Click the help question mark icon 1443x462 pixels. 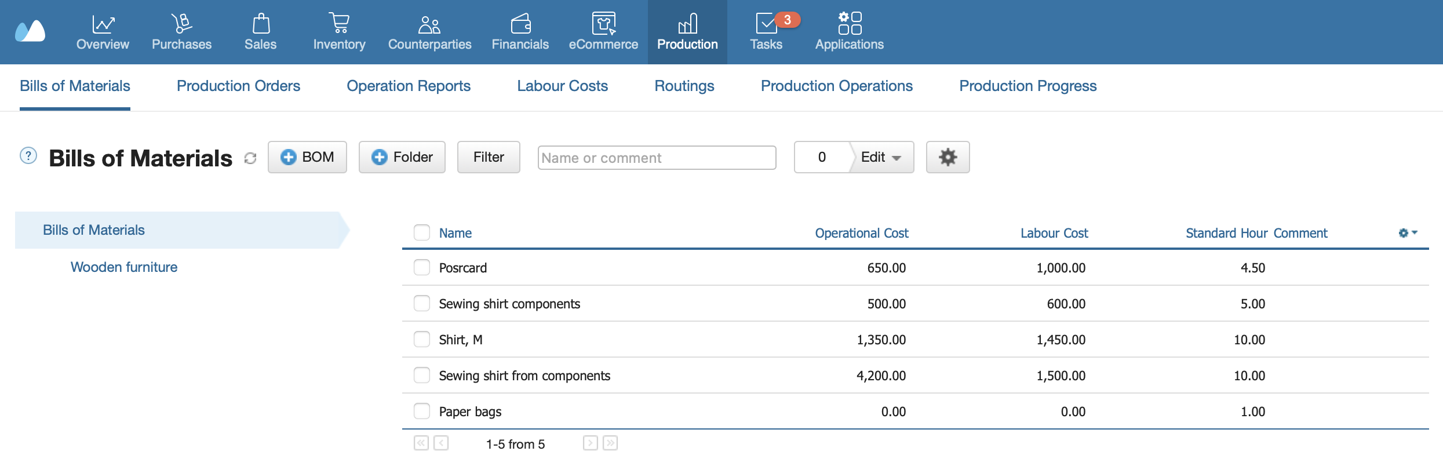[28, 156]
